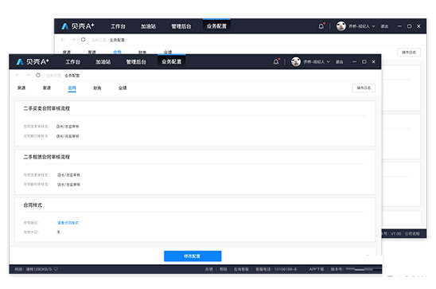The image size is (436, 289).
Task: Click 帮助 in the status bar
Action: 224,269
